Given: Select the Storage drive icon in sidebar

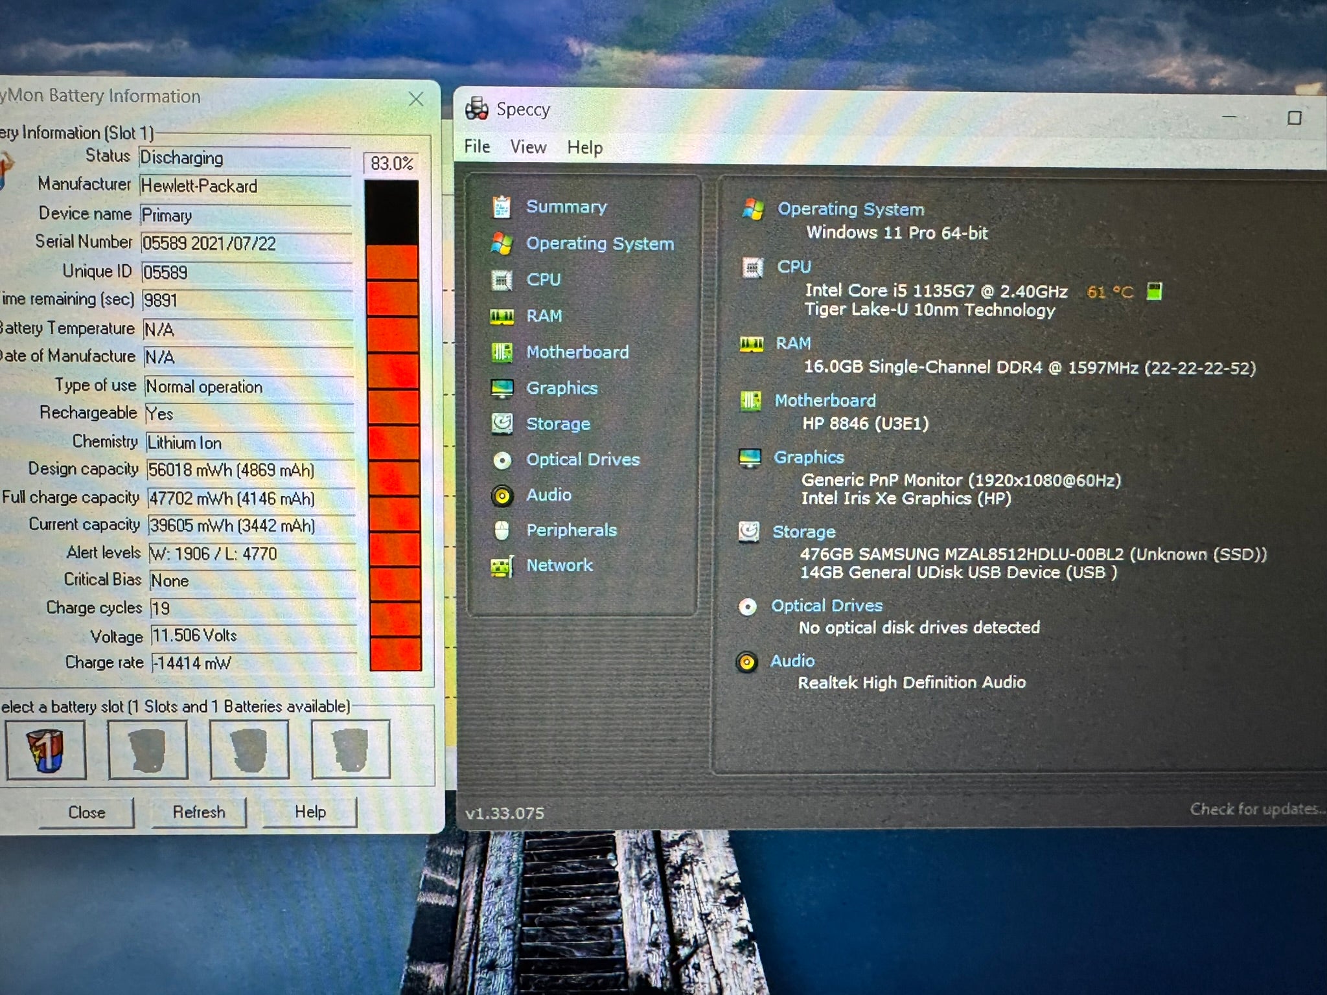Looking at the screenshot, I should (x=502, y=424).
